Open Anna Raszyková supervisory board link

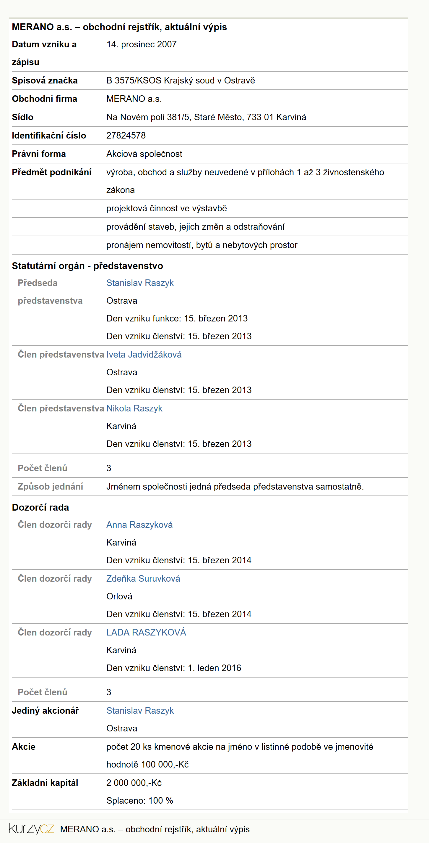(x=139, y=525)
